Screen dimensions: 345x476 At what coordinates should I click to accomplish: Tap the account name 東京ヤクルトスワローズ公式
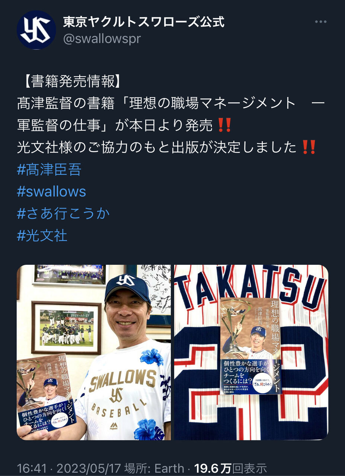click(144, 22)
